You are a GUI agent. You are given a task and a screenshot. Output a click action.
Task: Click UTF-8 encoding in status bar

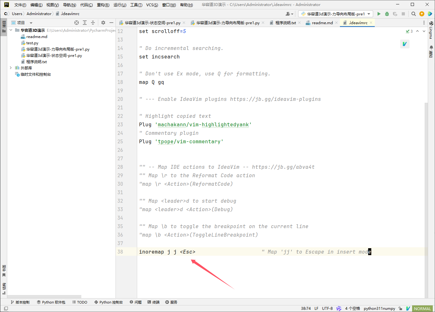[x=327, y=309]
